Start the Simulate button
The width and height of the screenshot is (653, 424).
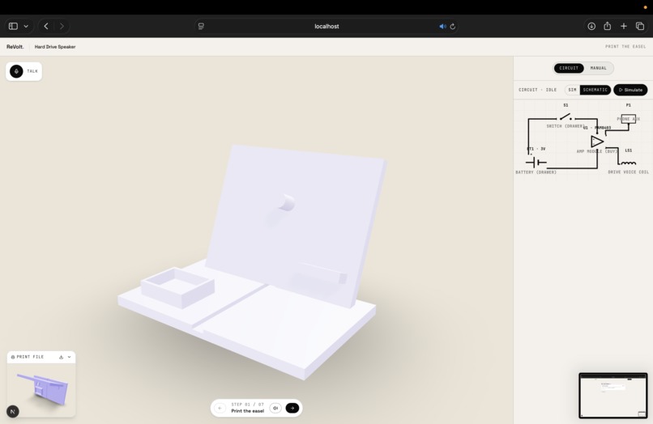630,90
